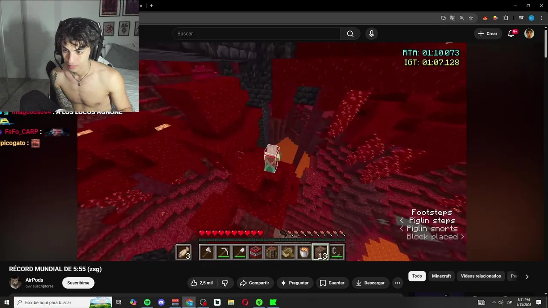
Task: Focus the Windows taskbar search box
Action: click(63, 302)
